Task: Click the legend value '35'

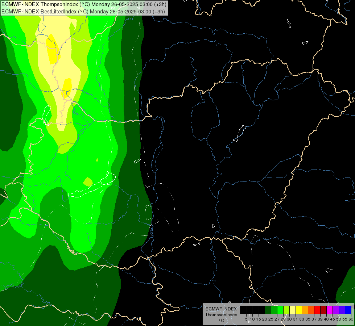Action: pyautogui.click(x=308, y=319)
